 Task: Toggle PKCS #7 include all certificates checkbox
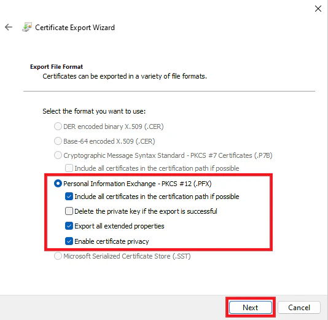click(x=69, y=168)
